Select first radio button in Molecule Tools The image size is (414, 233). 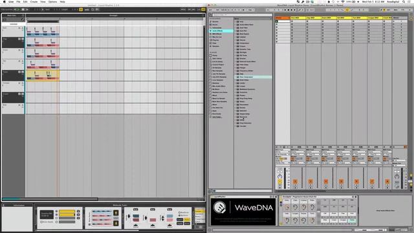pos(57,212)
